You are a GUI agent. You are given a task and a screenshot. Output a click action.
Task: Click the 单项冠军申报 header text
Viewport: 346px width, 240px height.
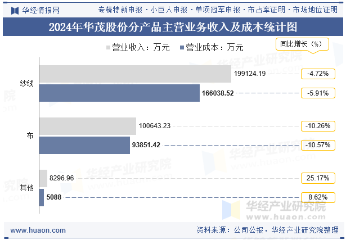pyautogui.click(x=218, y=10)
